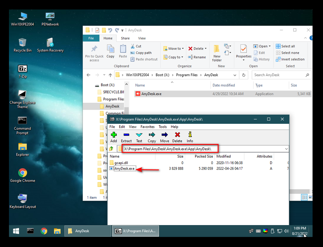Expand the 7-Zip path dropdown
Screen dimensions: 323x247
[286, 149]
